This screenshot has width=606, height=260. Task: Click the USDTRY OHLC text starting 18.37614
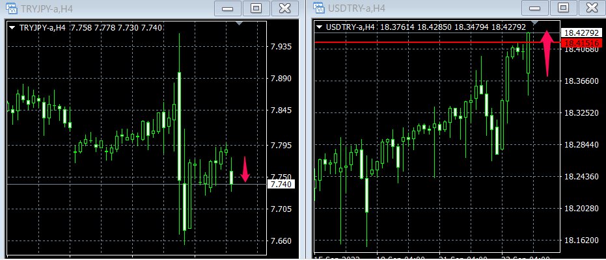tap(453, 27)
